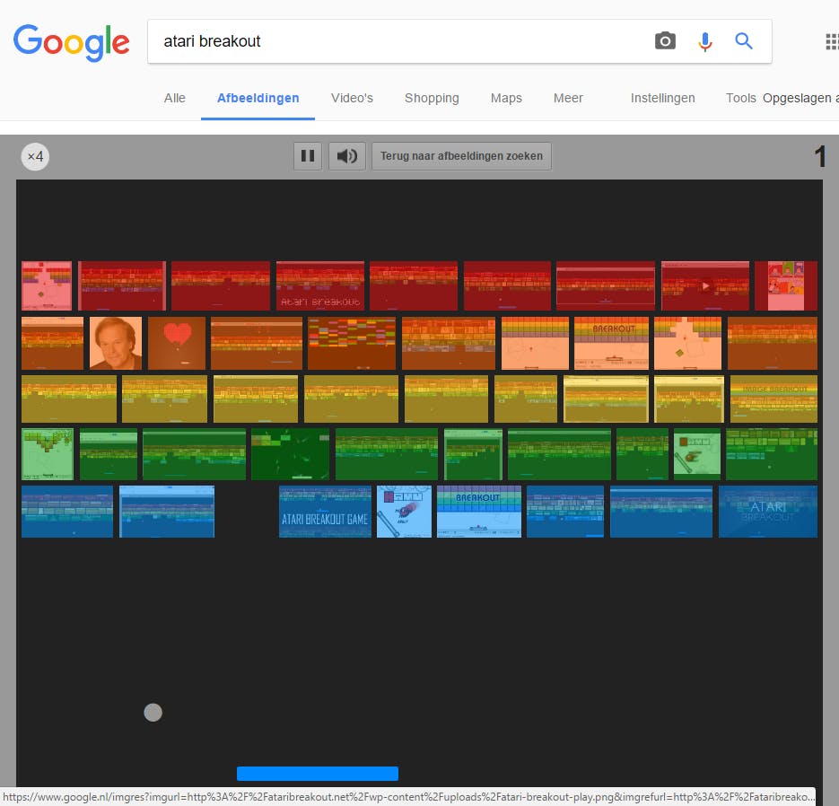Start voice search with microphone icon
This screenshot has width=839, height=806.
(x=705, y=41)
